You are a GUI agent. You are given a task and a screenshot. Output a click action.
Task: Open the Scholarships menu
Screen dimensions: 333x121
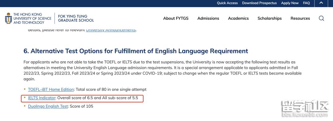point(269,18)
